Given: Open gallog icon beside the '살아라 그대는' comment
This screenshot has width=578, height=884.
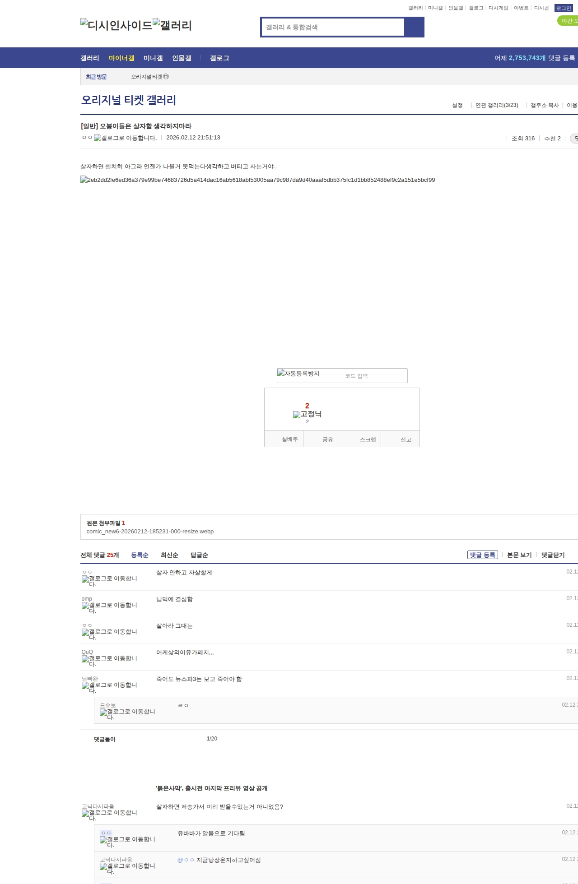Looking at the screenshot, I should (109, 634).
